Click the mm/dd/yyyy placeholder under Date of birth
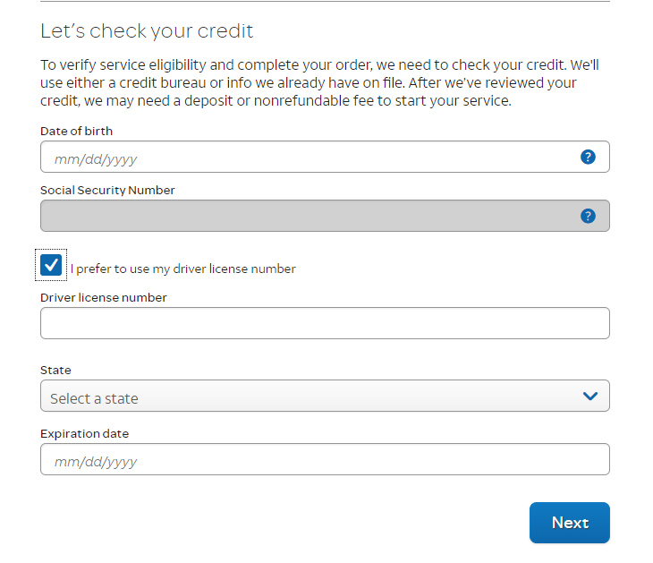This screenshot has height=563, width=653. (96, 159)
